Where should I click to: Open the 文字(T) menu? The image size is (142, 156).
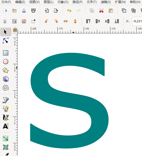92,2
